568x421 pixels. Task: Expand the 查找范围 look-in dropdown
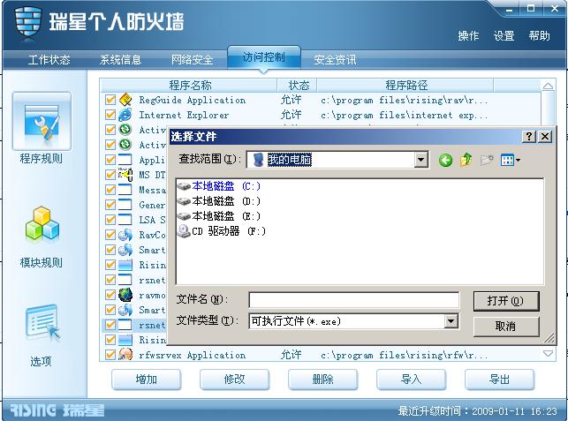point(420,160)
